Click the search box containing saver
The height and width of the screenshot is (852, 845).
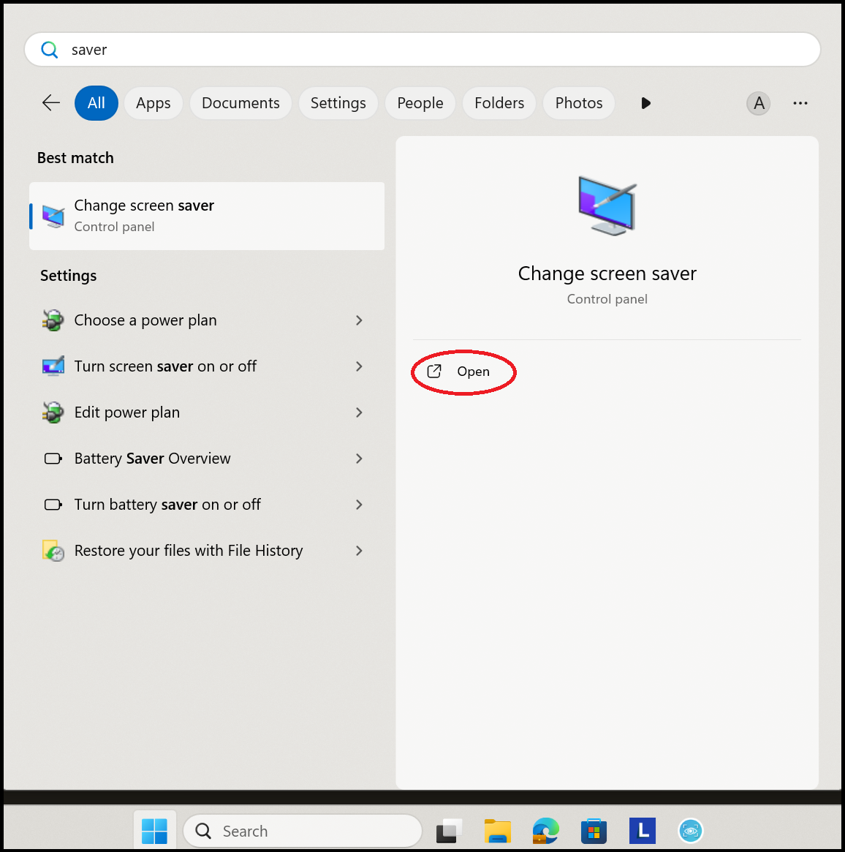(422, 50)
